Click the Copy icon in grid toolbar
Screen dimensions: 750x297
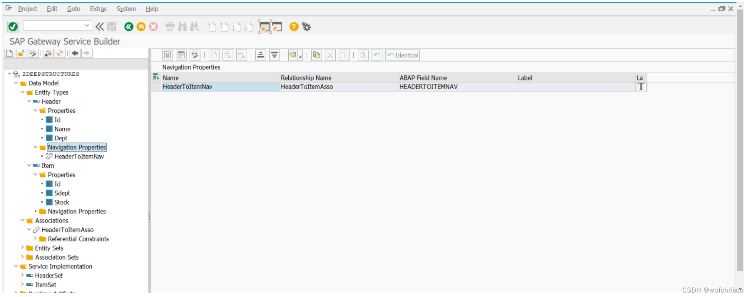click(x=317, y=55)
